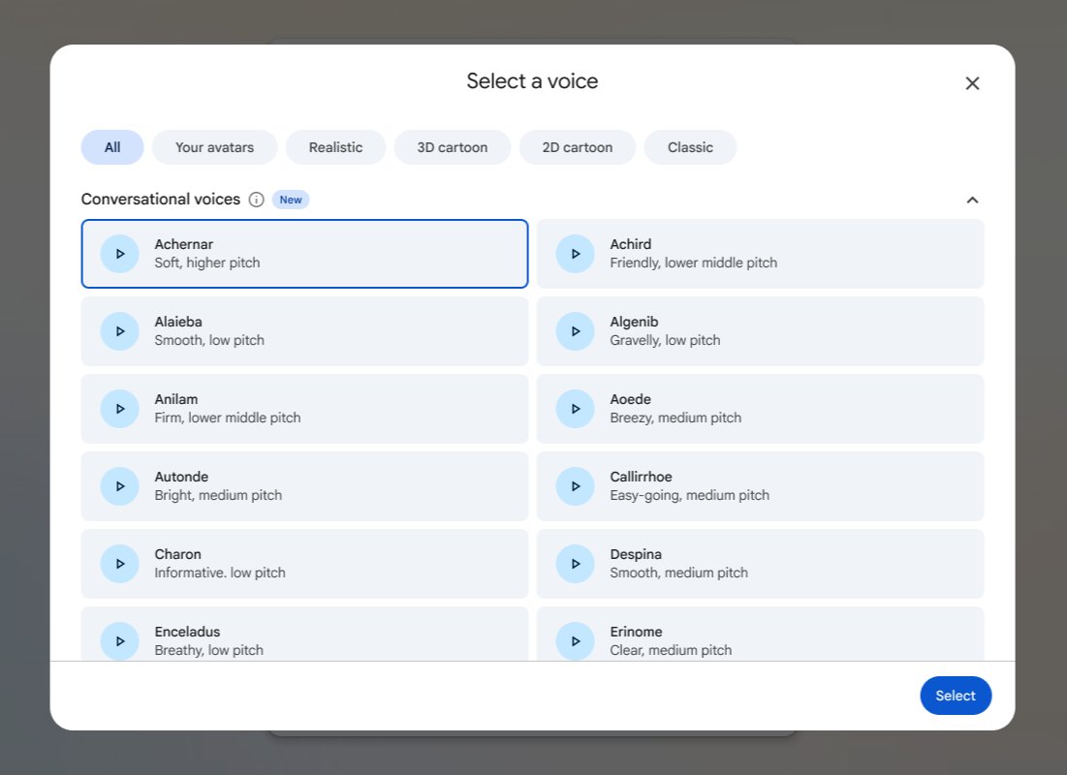Click 'Easy-going, medium pitch' description
1067x775 pixels.
coord(689,495)
